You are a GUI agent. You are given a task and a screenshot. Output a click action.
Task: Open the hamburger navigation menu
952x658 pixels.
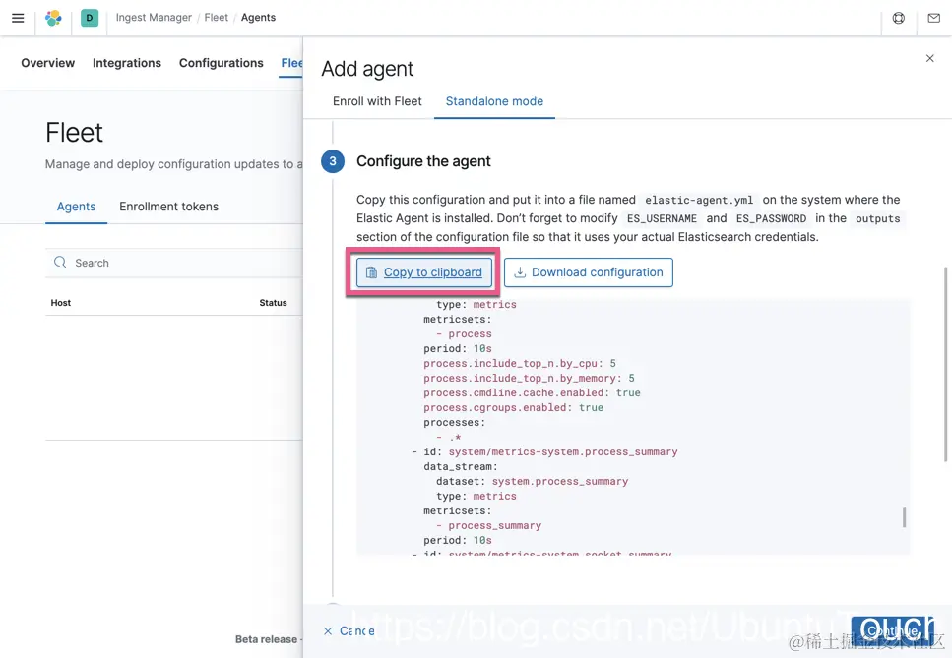(x=18, y=18)
